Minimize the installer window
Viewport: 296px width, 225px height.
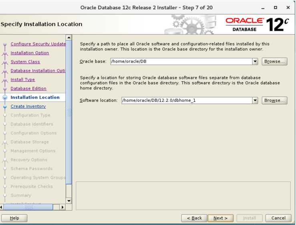(263, 8)
